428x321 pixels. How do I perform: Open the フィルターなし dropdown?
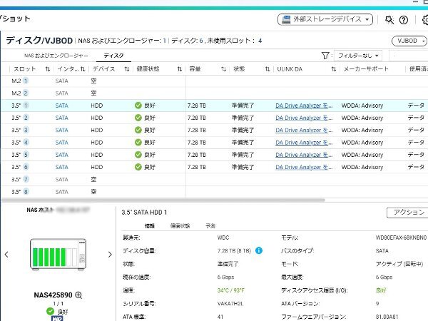point(358,56)
